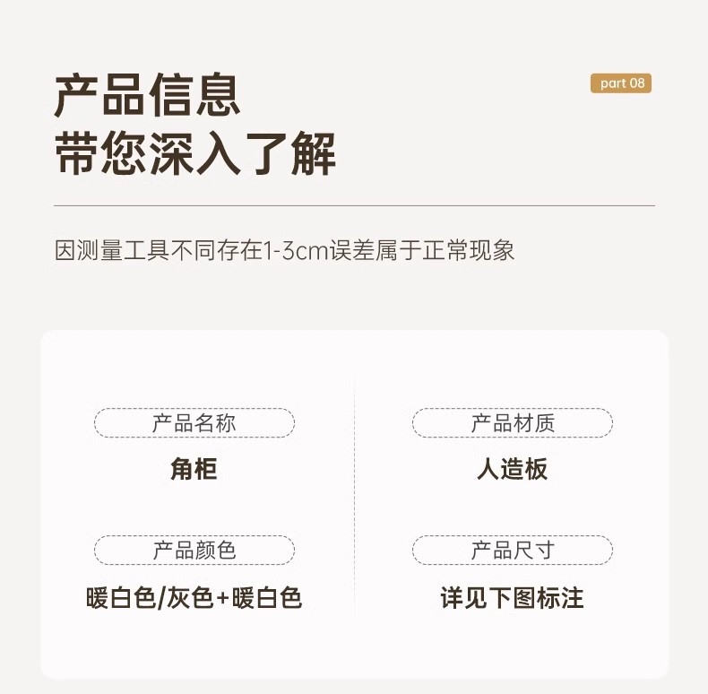Click the '产品名称' dashed label
The height and width of the screenshot is (694, 708).
(194, 423)
